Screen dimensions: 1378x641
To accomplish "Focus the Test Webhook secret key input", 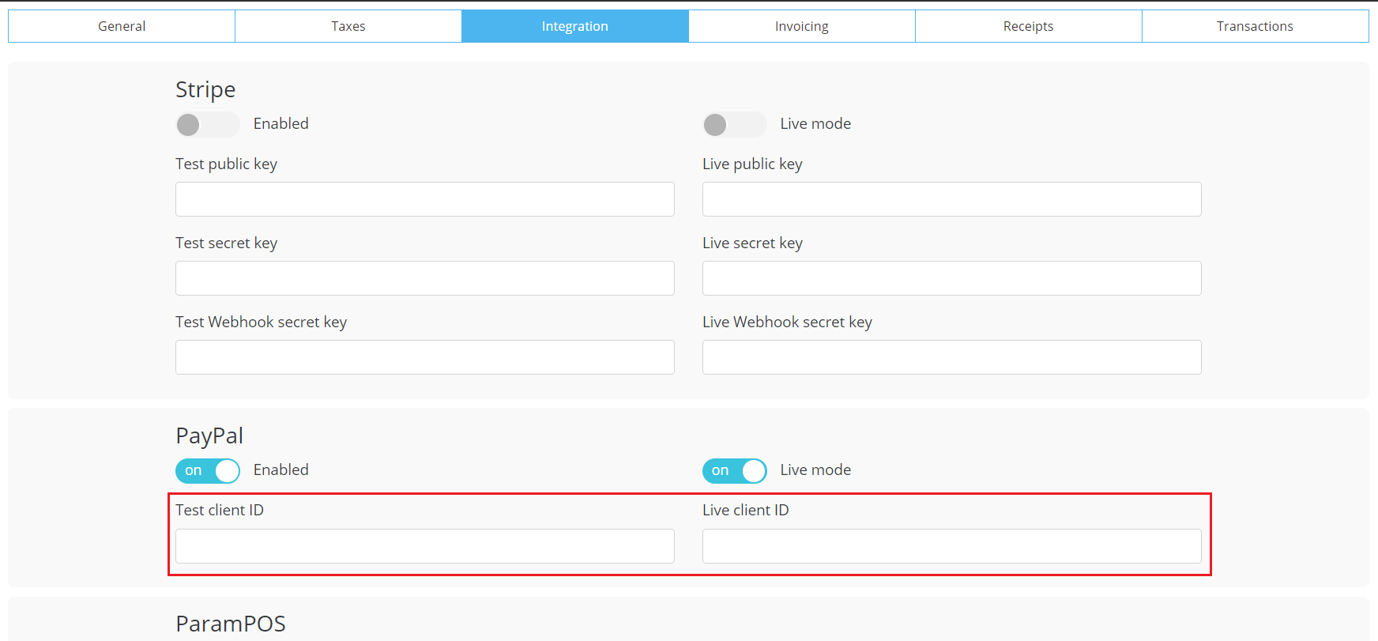I will tap(424, 357).
